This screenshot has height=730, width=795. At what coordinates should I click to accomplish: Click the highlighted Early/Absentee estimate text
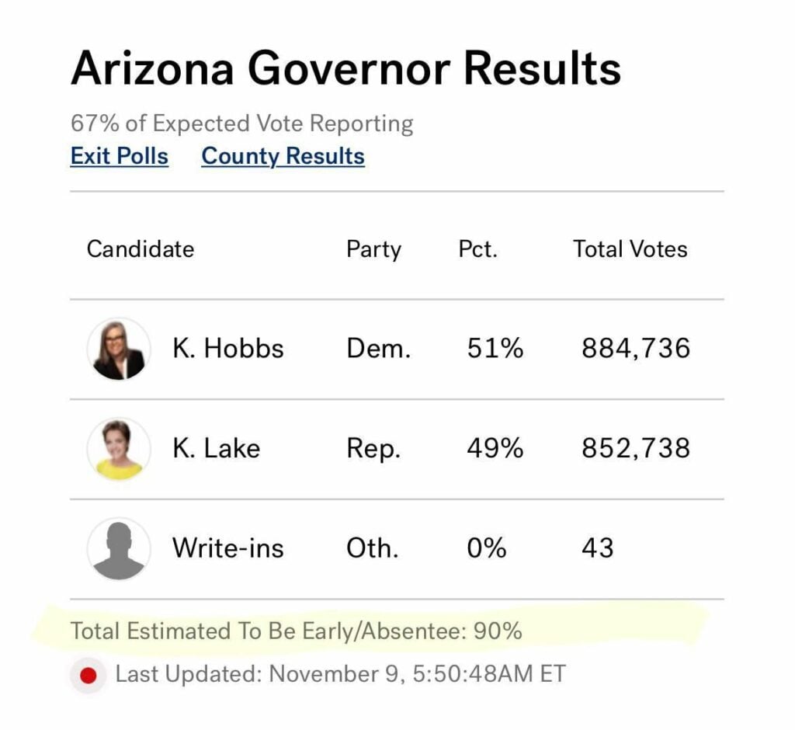(x=296, y=631)
